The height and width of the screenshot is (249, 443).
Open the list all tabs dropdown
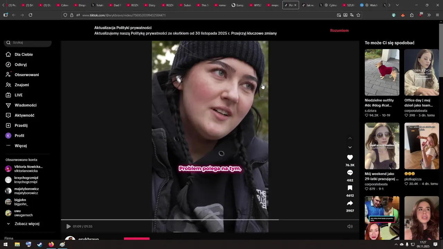click(x=397, y=5)
